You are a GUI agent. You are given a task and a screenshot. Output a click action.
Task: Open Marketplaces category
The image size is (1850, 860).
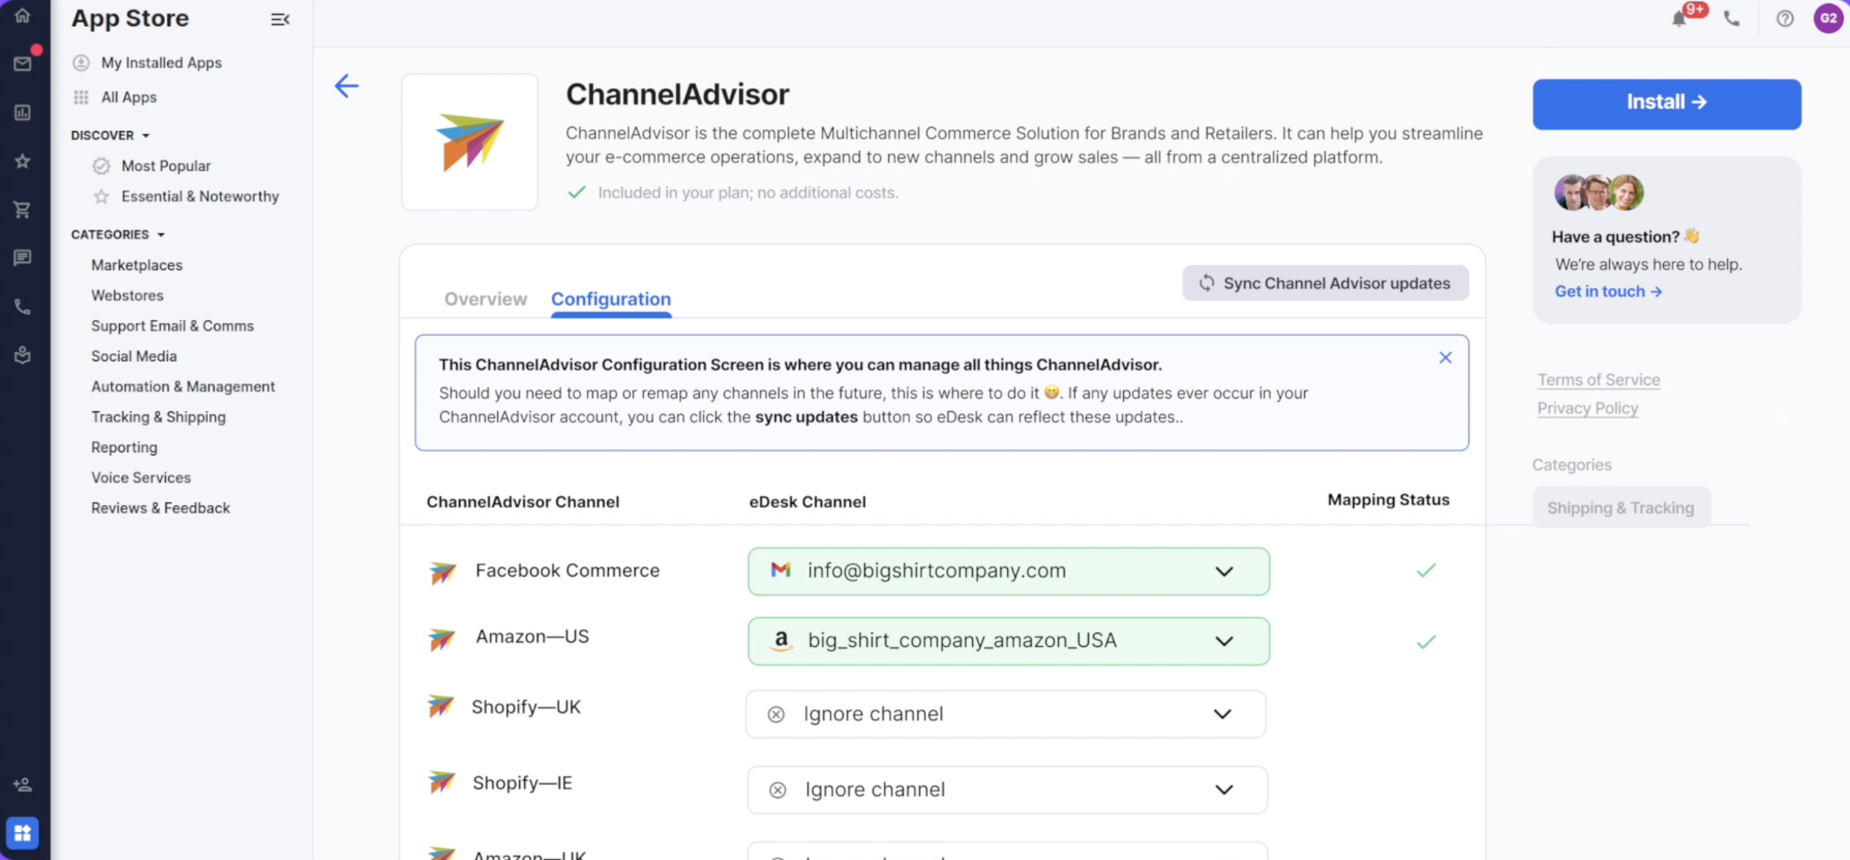tap(137, 265)
